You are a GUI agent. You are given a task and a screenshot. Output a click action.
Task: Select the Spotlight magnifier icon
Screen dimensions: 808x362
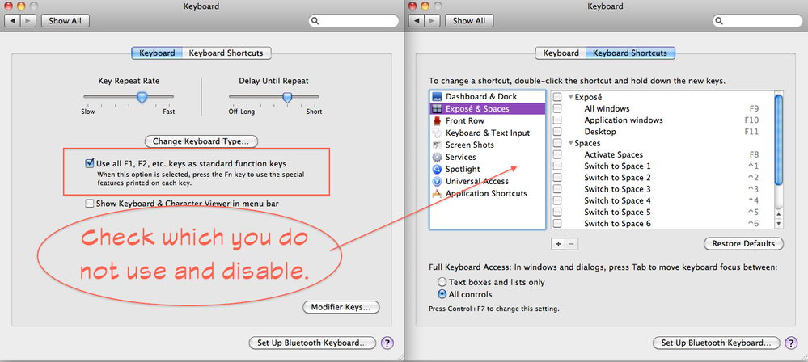(437, 169)
